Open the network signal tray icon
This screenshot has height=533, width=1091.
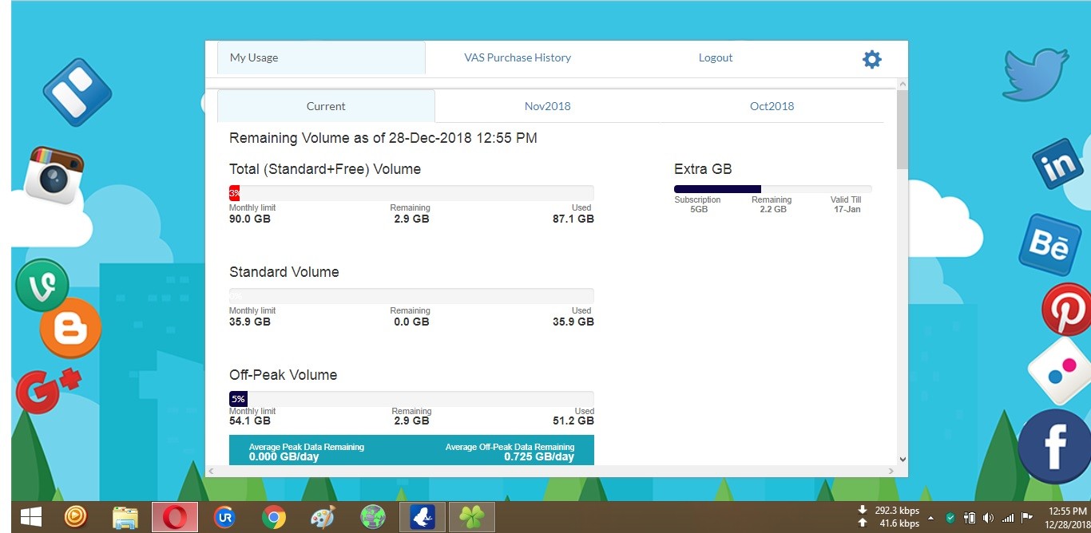pyautogui.click(x=1007, y=517)
